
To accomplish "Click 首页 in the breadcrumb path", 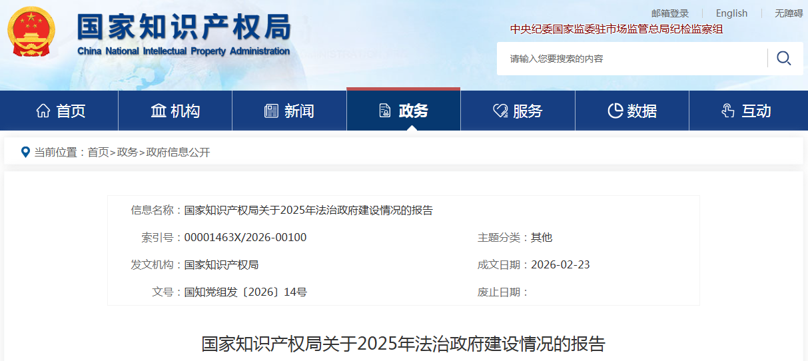I will 98,153.
